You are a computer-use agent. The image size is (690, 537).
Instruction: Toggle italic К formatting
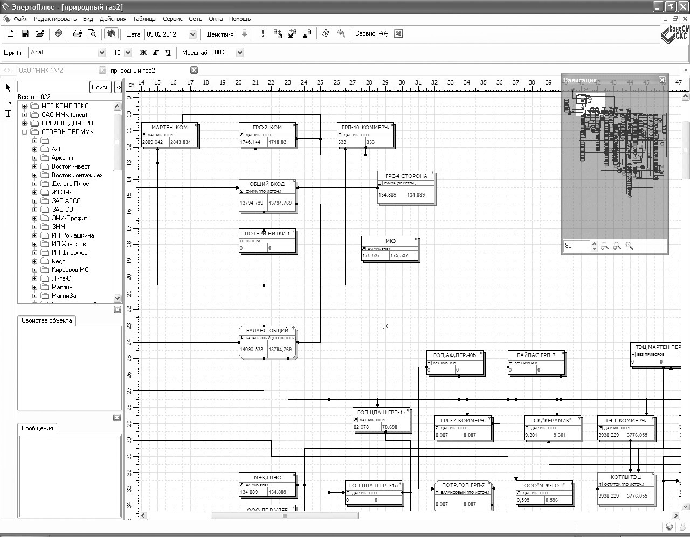[155, 52]
